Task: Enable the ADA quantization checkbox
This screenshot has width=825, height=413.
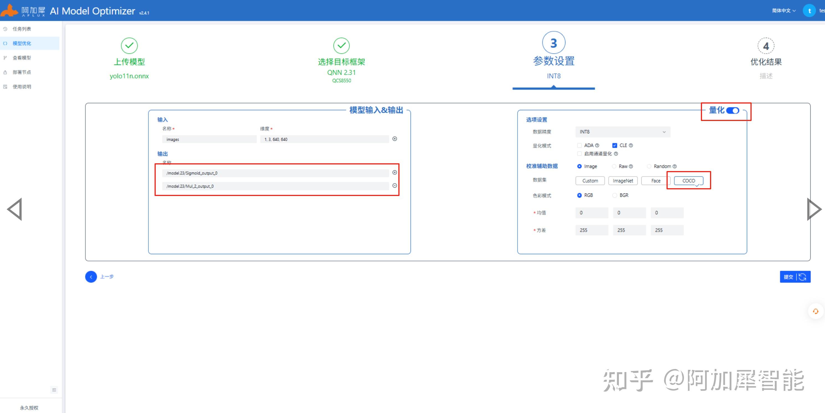Action: point(579,145)
